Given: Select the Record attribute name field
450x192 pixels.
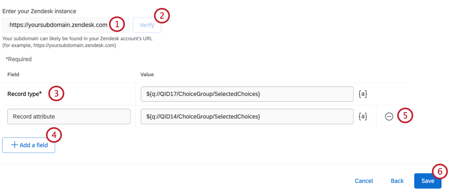Looking at the screenshot, I should pyautogui.click(x=69, y=116).
